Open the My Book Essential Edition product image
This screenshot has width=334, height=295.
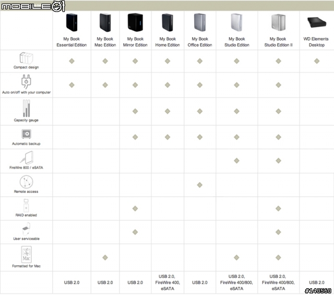click(71, 22)
